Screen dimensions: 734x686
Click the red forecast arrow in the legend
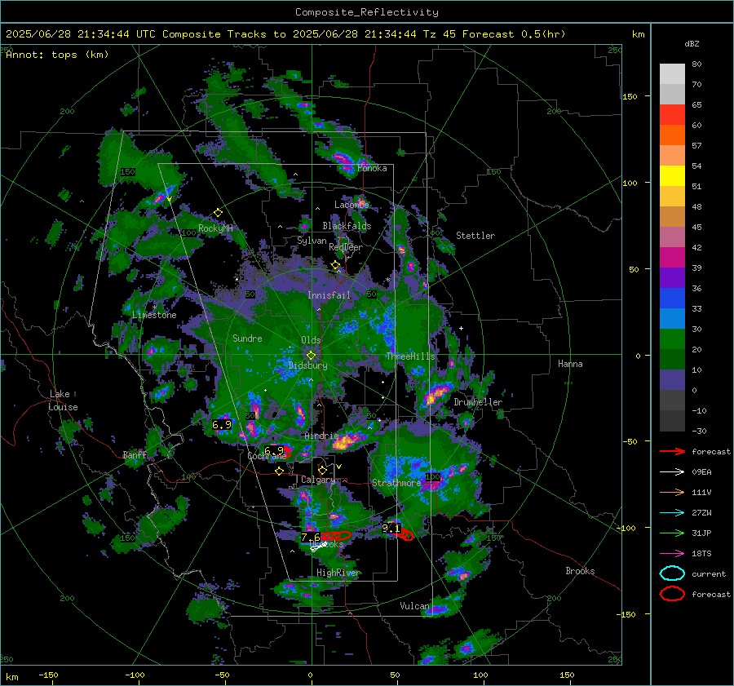coord(672,451)
